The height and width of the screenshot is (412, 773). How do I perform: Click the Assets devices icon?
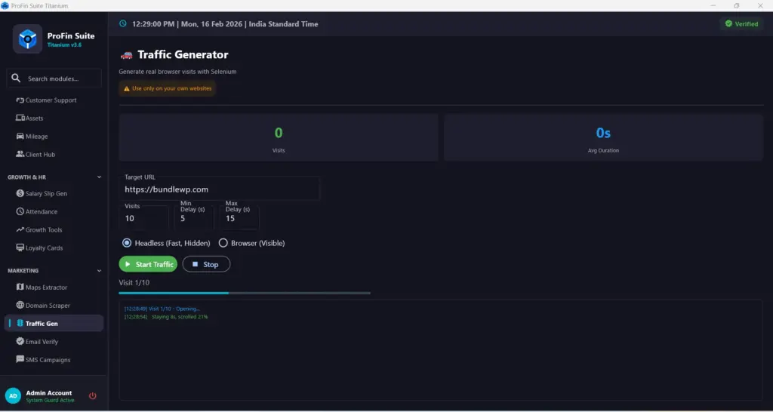click(x=20, y=118)
